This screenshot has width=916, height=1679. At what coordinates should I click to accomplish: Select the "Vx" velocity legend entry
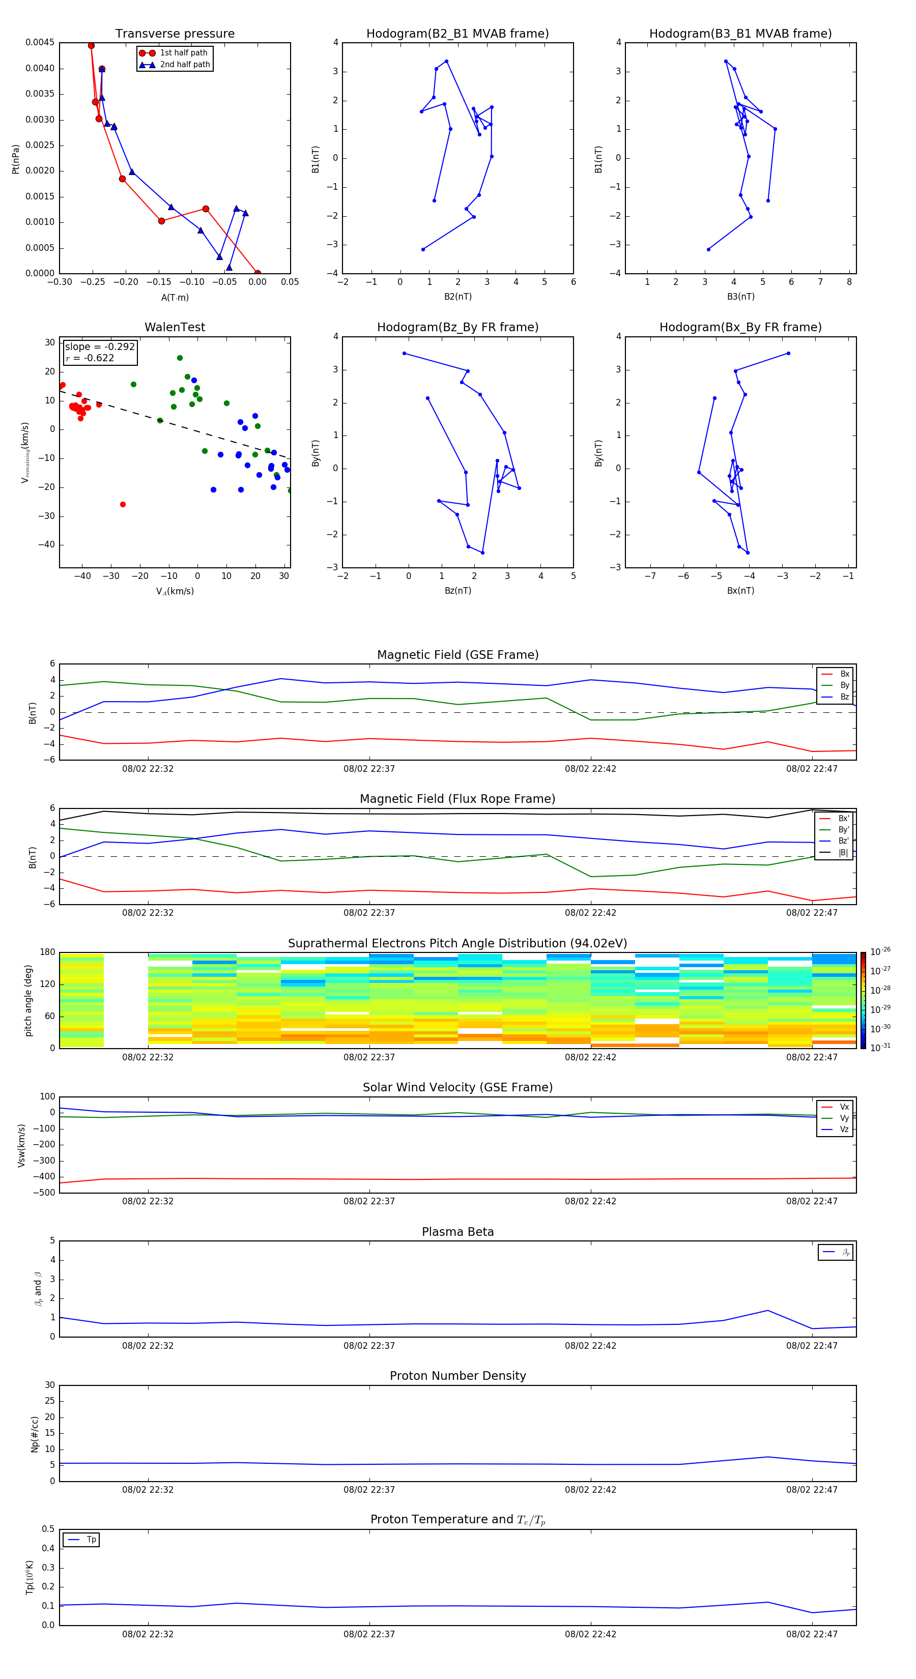[x=835, y=1108]
